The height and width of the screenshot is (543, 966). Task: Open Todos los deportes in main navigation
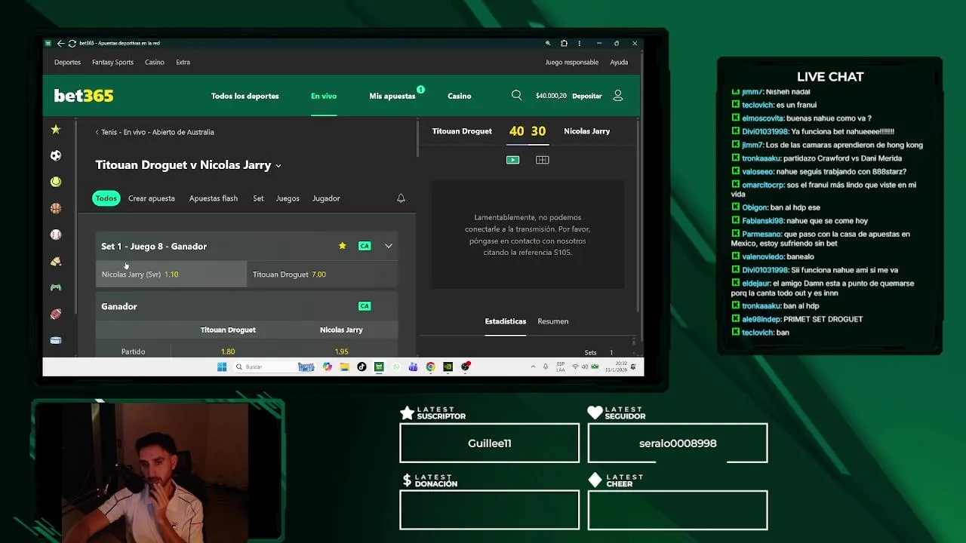(x=245, y=96)
